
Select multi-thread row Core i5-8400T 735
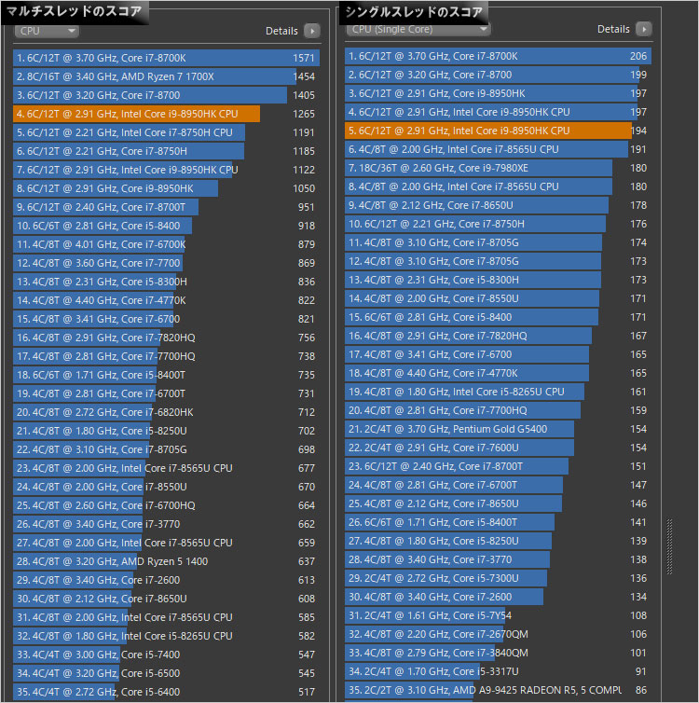tap(166, 375)
